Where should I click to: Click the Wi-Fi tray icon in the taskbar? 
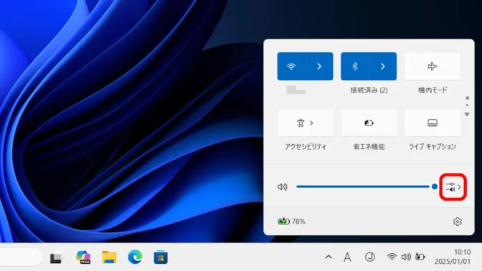coord(392,257)
